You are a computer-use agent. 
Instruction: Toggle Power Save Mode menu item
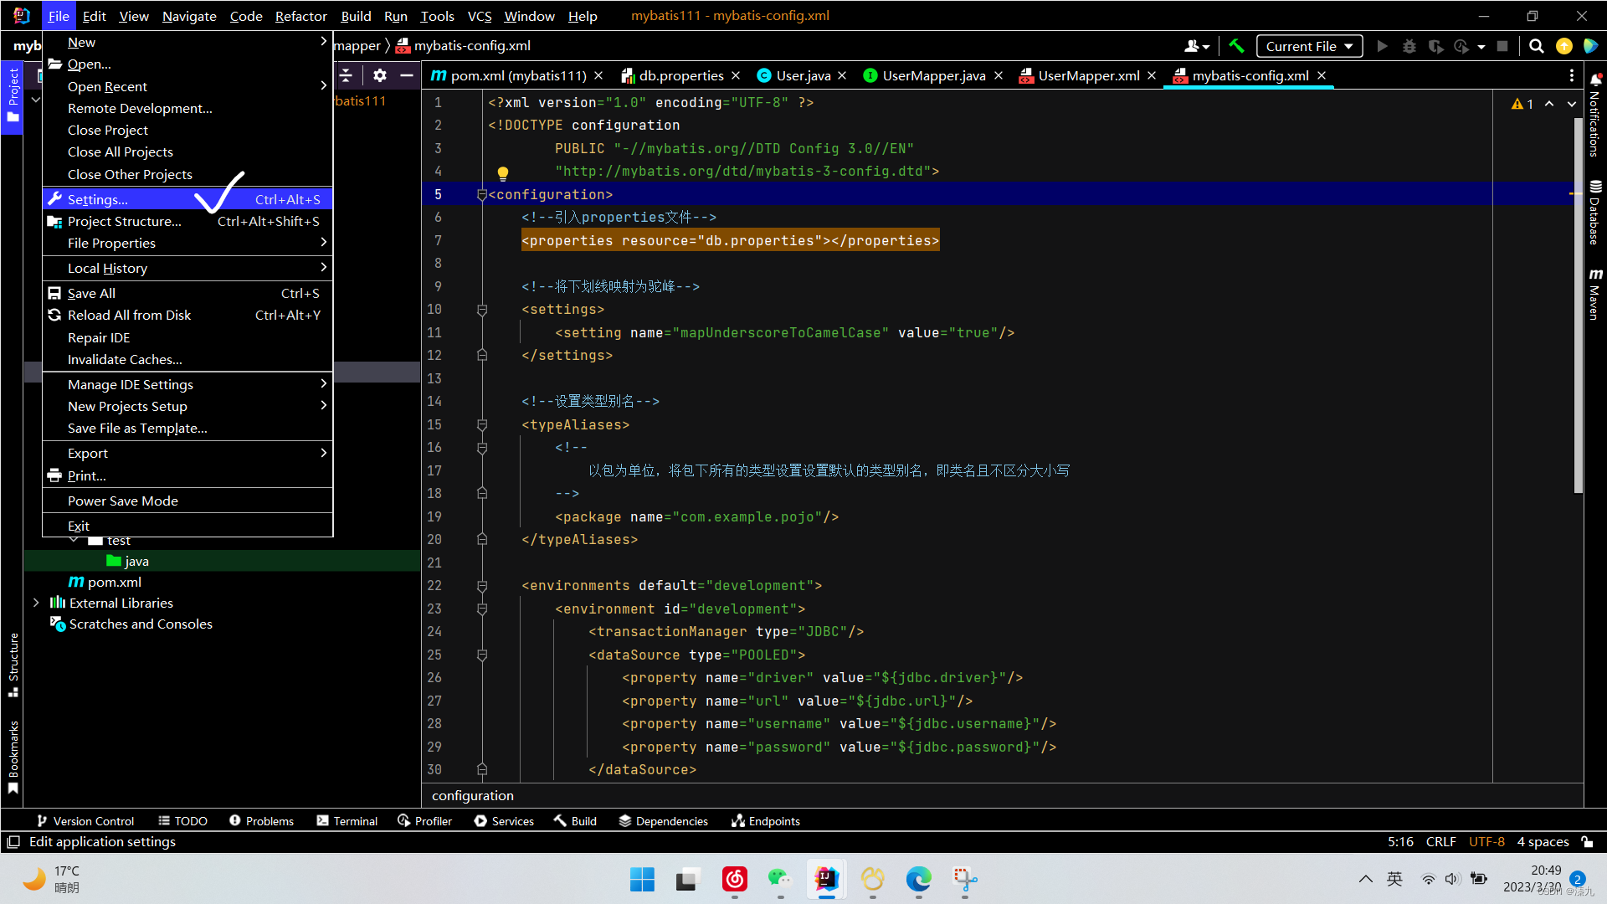[123, 501]
